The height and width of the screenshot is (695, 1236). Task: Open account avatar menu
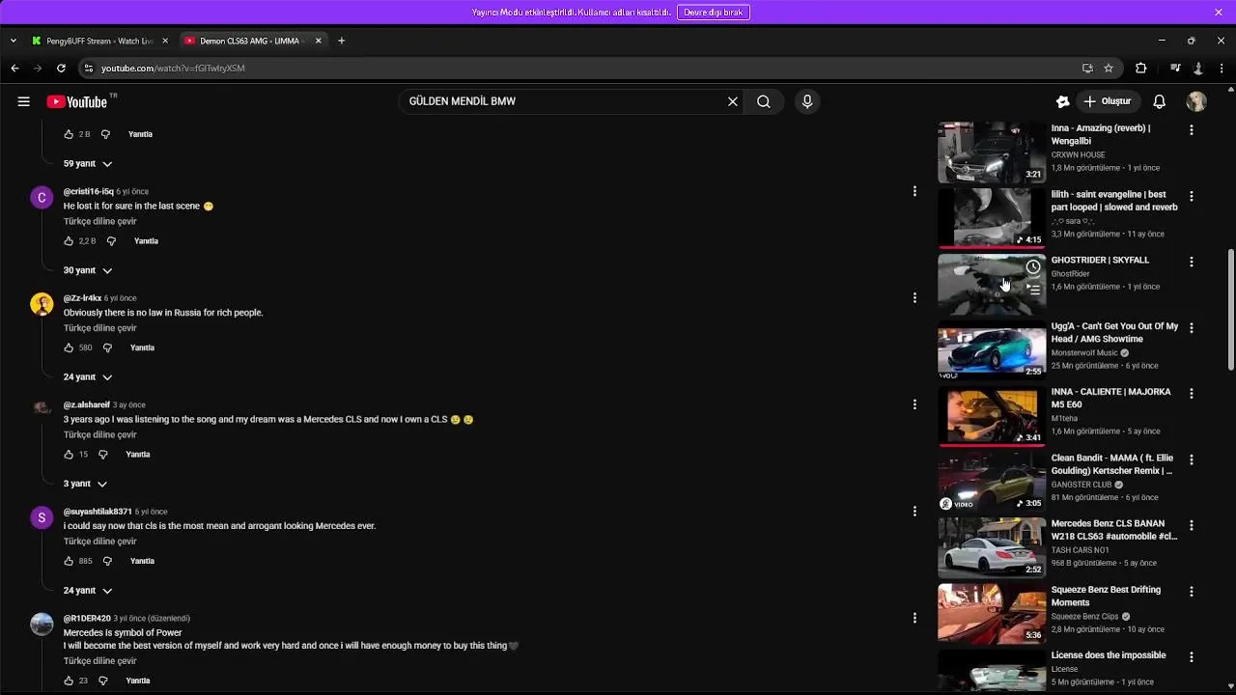[x=1196, y=101]
